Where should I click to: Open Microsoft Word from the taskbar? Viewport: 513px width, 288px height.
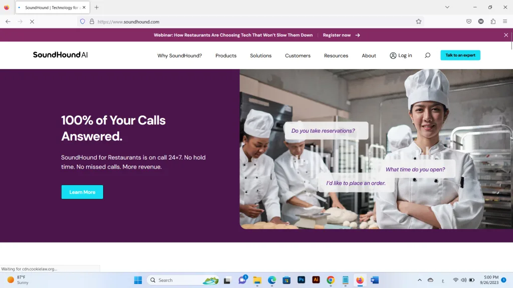[375, 280]
